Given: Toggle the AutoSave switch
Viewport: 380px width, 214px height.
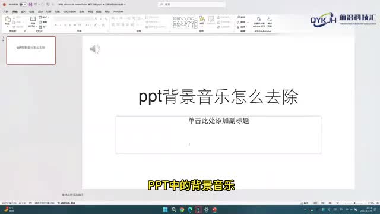Looking at the screenshot, I should coord(23,4).
